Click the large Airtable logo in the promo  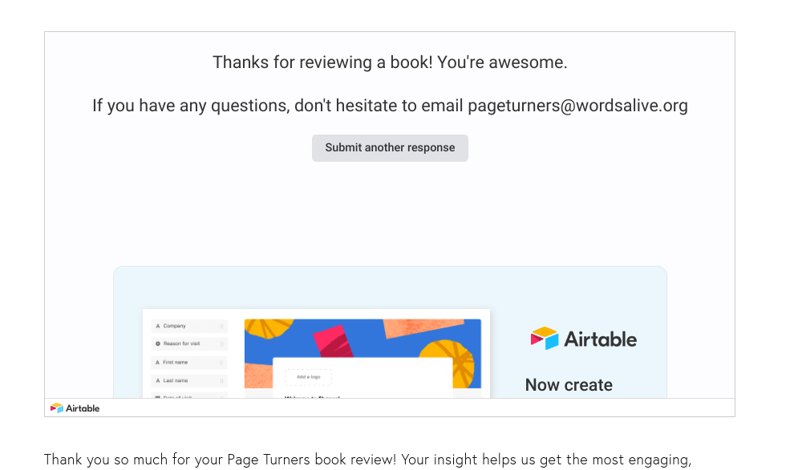pos(584,339)
